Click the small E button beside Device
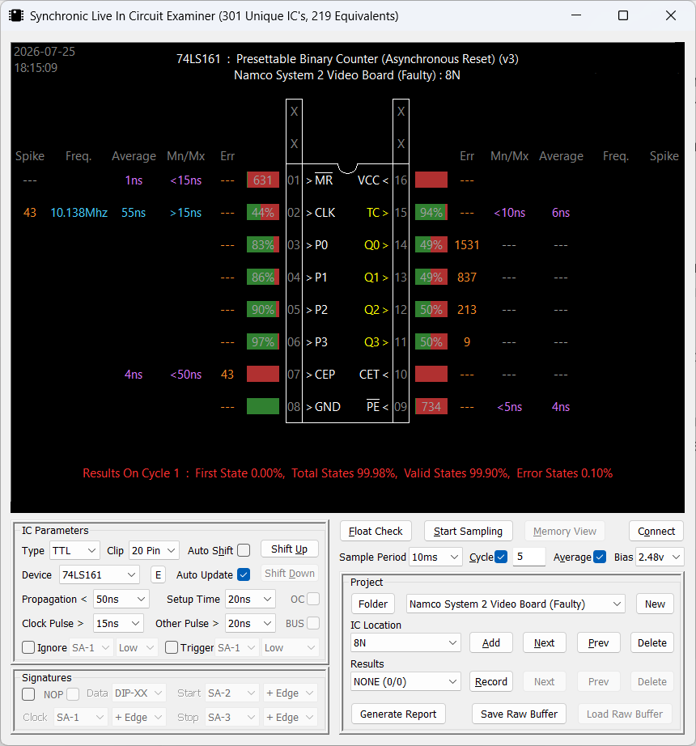This screenshot has width=696, height=746. tap(158, 574)
